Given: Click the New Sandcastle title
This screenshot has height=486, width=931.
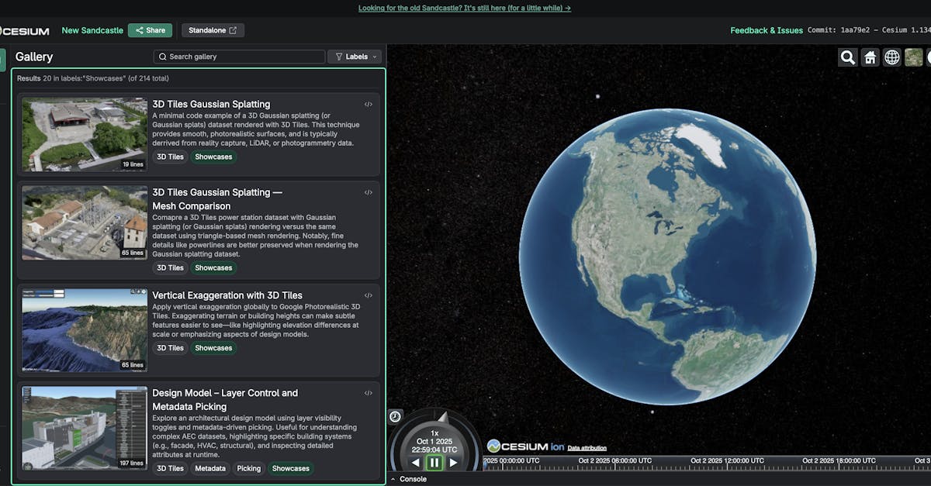Looking at the screenshot, I should (92, 30).
